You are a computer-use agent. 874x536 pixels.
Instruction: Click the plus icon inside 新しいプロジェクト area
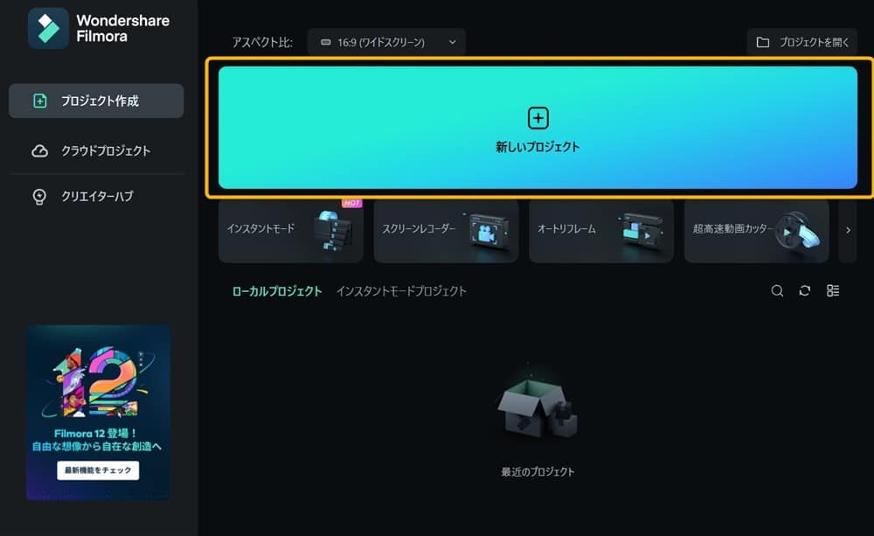coord(538,116)
